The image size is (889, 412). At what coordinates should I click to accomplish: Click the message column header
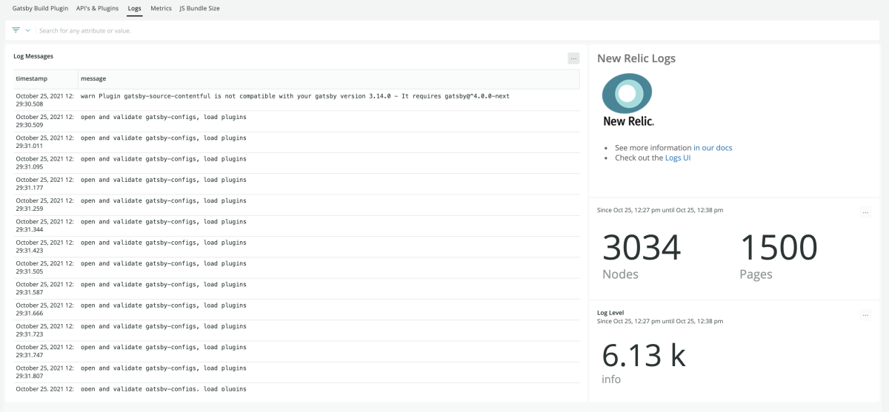(x=93, y=78)
